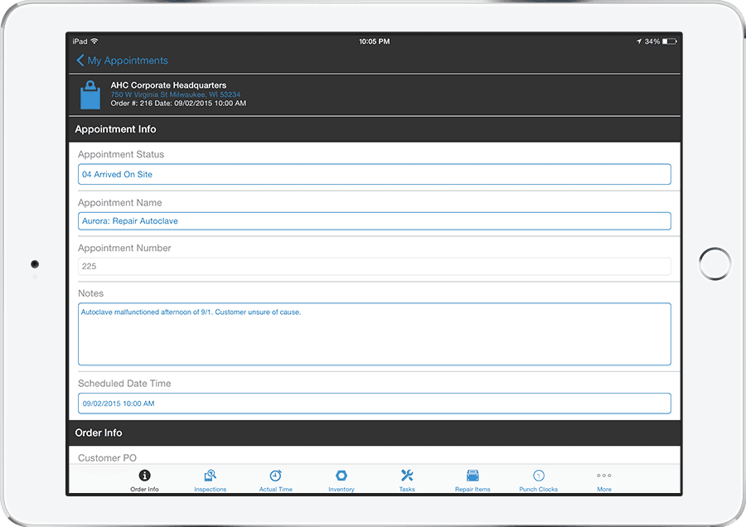Screen dimensions: 746x527
Task: Select the Customer PO field
Action: pos(373,457)
